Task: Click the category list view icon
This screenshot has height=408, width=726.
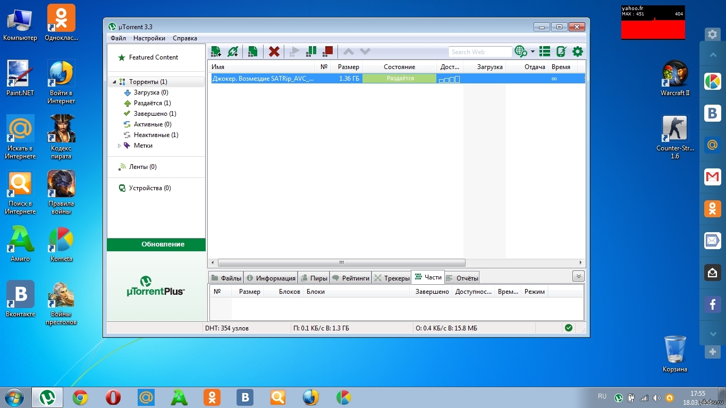Action: click(x=544, y=52)
